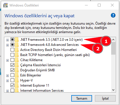Click folder icon beside .NET Framework 3.5
120x105 pixels.
click(x=17, y=40)
